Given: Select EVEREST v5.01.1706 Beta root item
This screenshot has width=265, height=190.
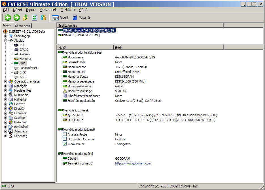Looking at the screenshot, I should point(27,31).
